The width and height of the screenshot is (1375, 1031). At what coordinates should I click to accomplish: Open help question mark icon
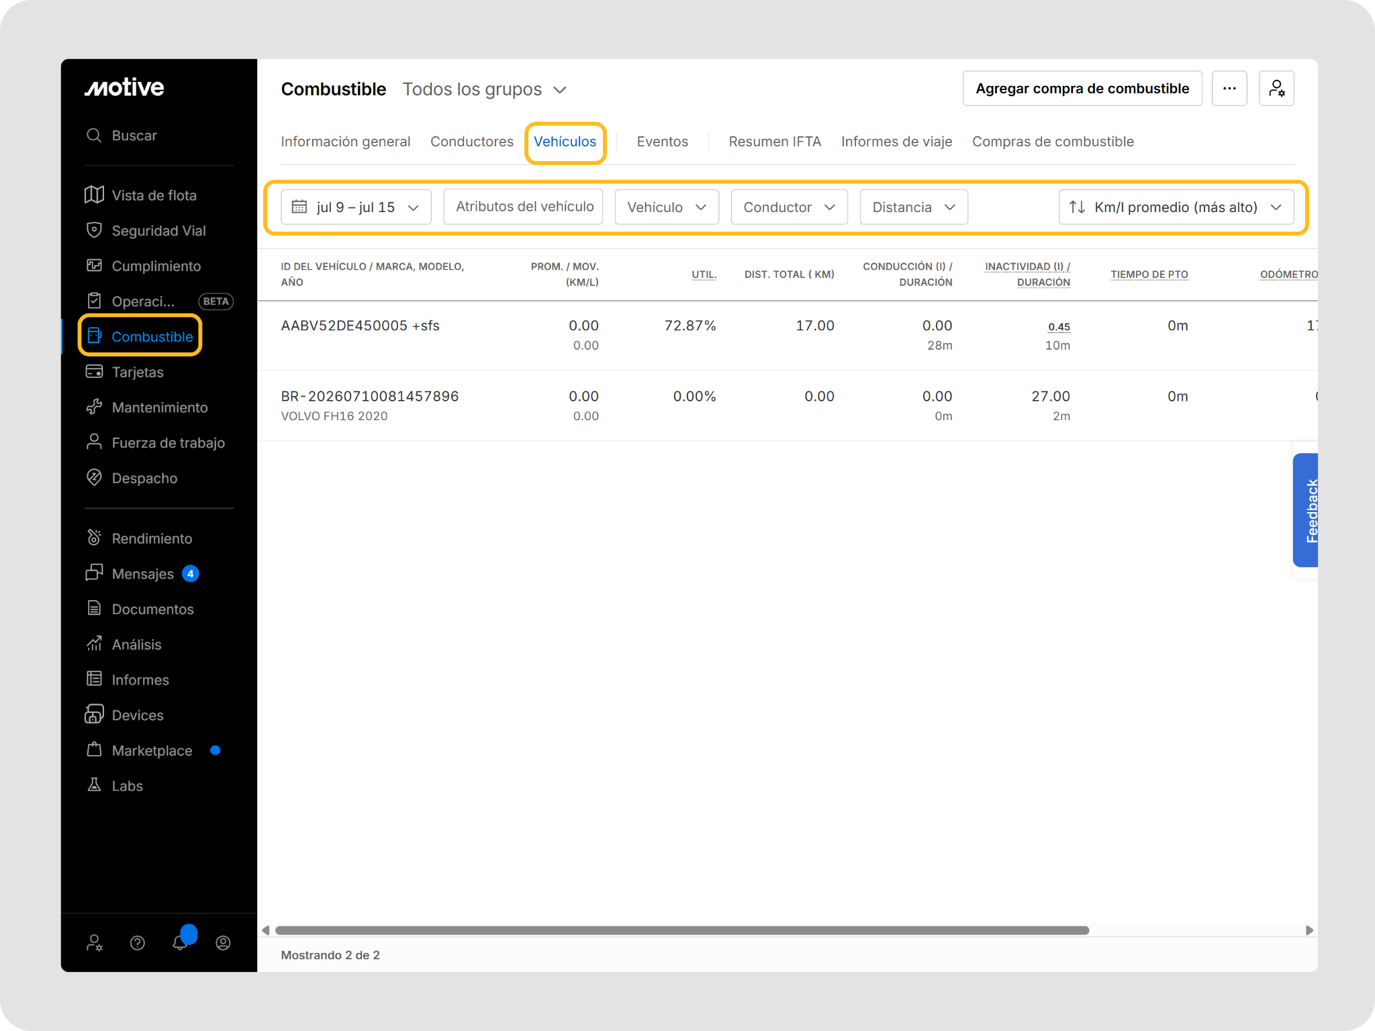[x=138, y=943]
